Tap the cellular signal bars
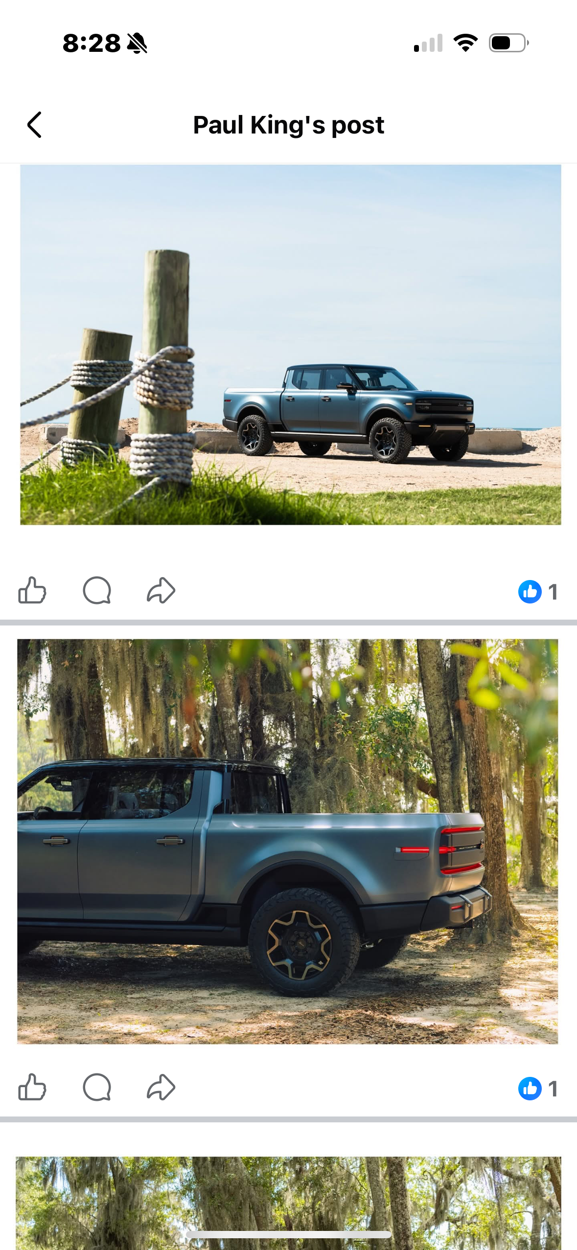 coord(428,43)
